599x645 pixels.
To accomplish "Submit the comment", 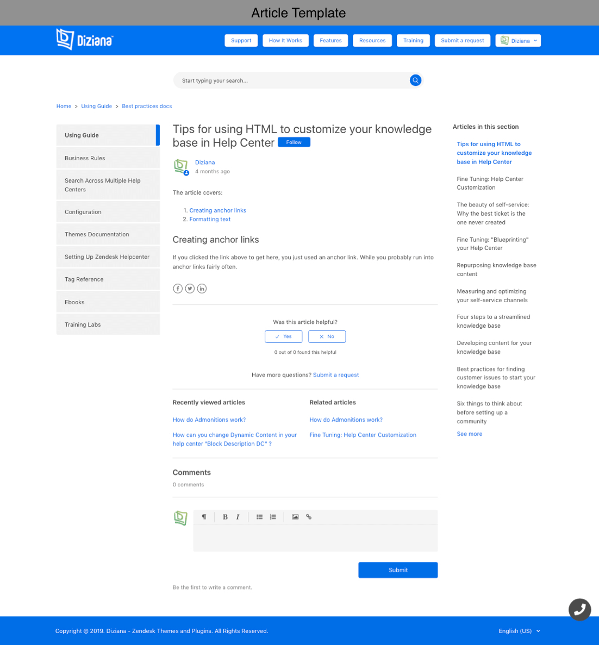I will tap(398, 570).
